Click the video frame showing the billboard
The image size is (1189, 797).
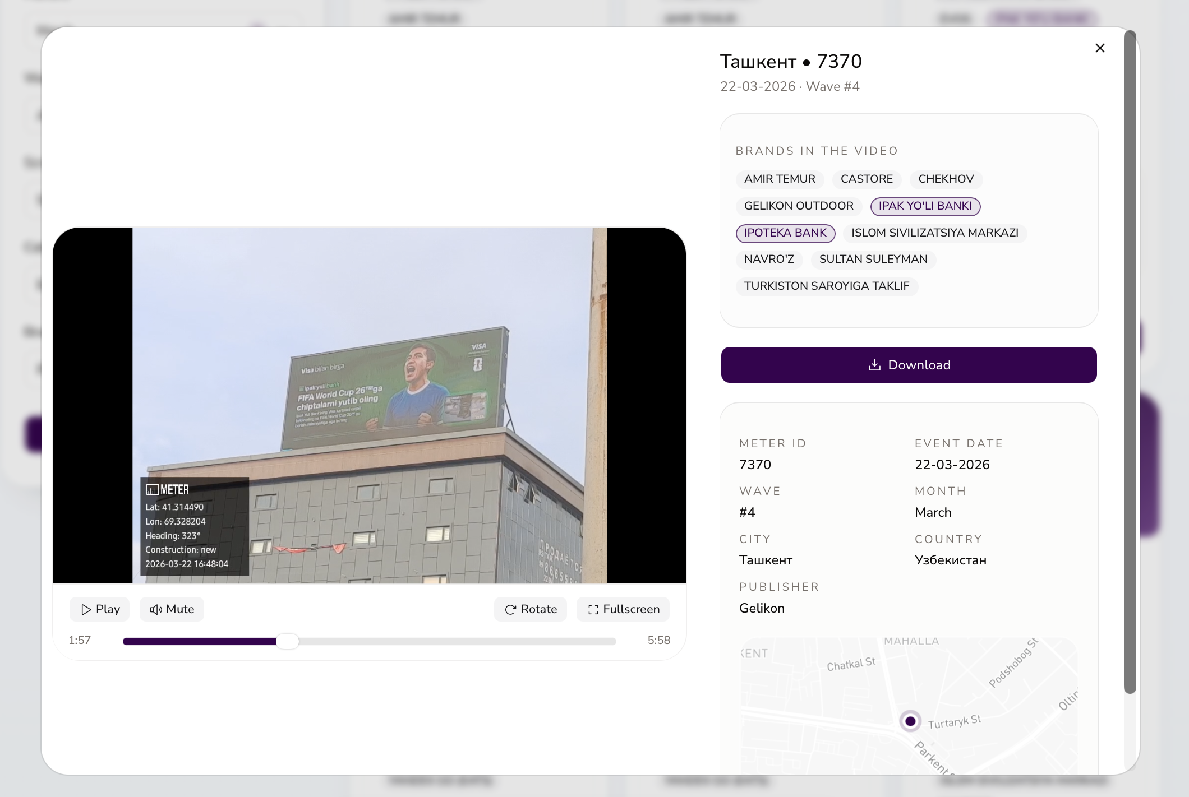pos(370,405)
